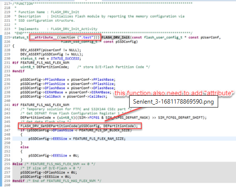Click pSSDConfig->DFlashBase on line 237
The width and height of the screenshot is (236, 187).
(x=43, y=88)
